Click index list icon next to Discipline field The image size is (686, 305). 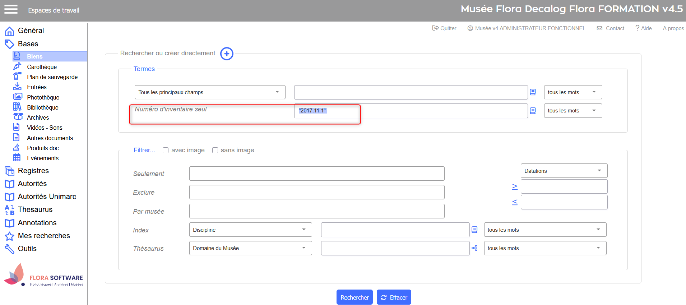(474, 230)
